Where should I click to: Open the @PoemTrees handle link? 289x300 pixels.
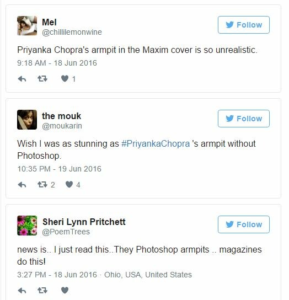pos(66,232)
